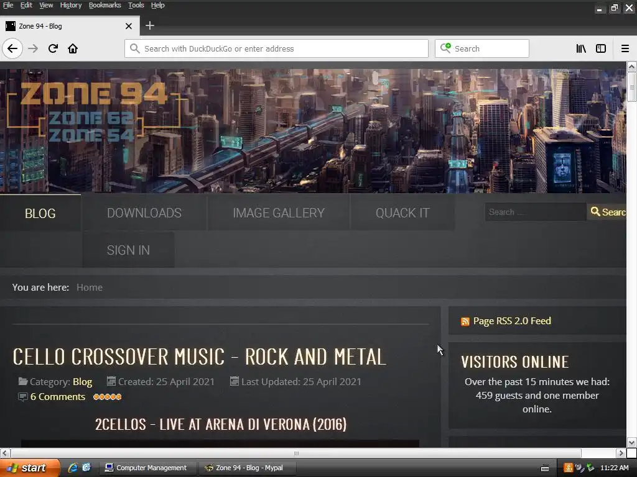Launch the second quick launch browser icon
Viewport: 637px width, 477px height.
pos(86,468)
